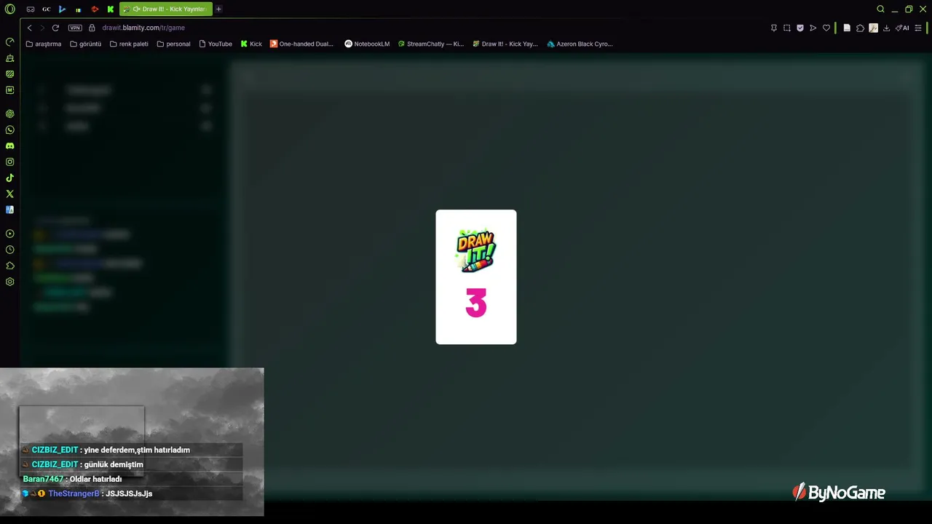Switch to the pinned red icon tab
This screenshot has width=932, height=524.
pyautogui.click(x=95, y=9)
